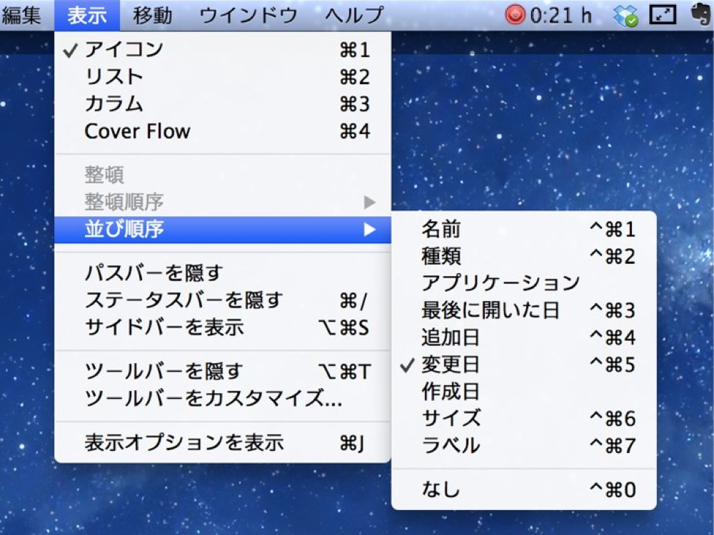
Task: Switch to カラム view
Action: (x=223, y=104)
